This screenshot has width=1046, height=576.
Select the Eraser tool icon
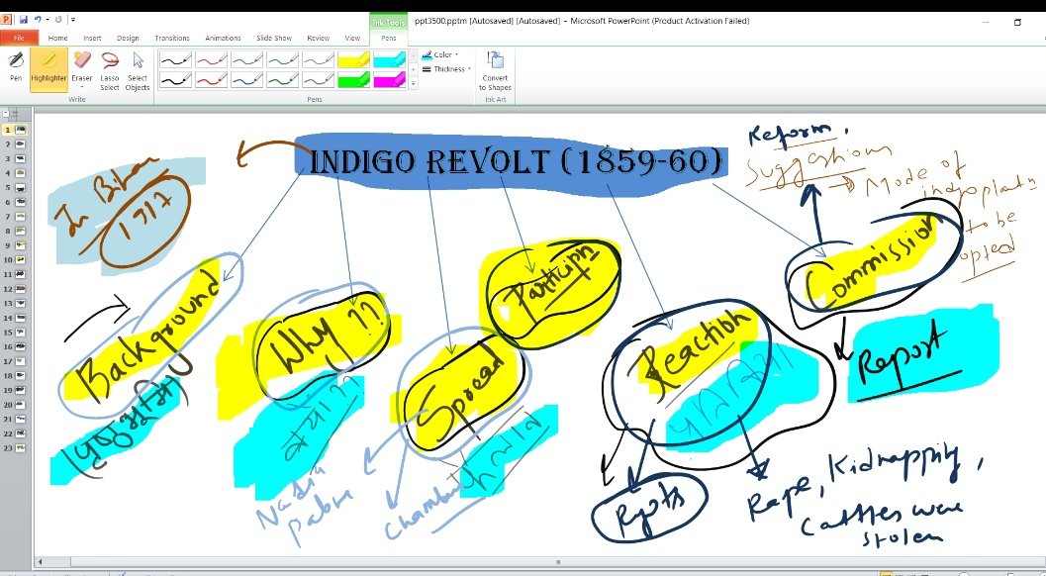coord(82,61)
